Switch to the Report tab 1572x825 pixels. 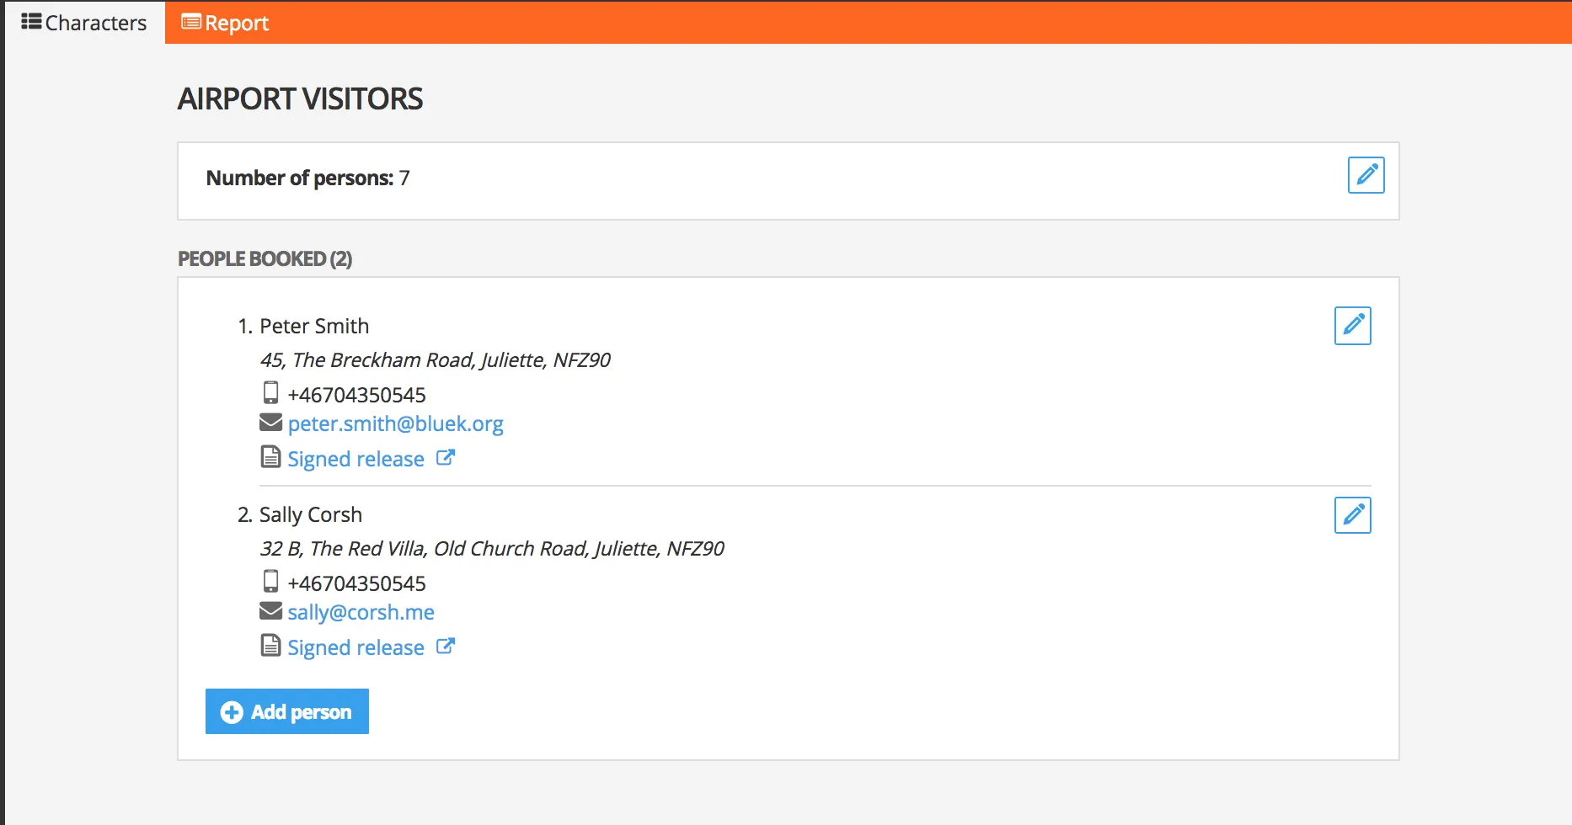225,23
